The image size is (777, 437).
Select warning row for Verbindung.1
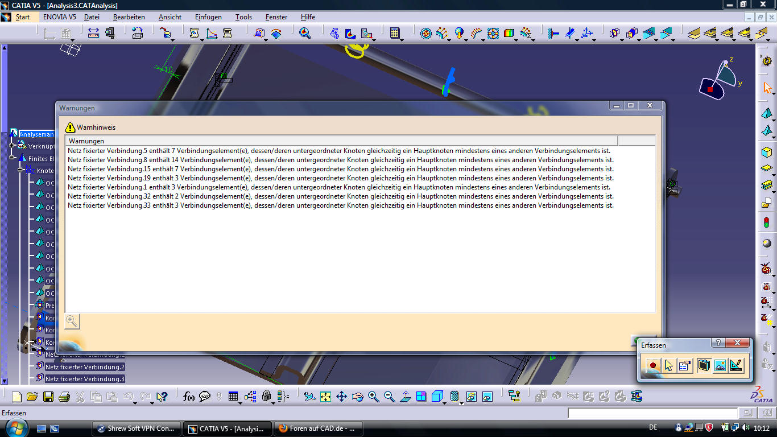339,187
